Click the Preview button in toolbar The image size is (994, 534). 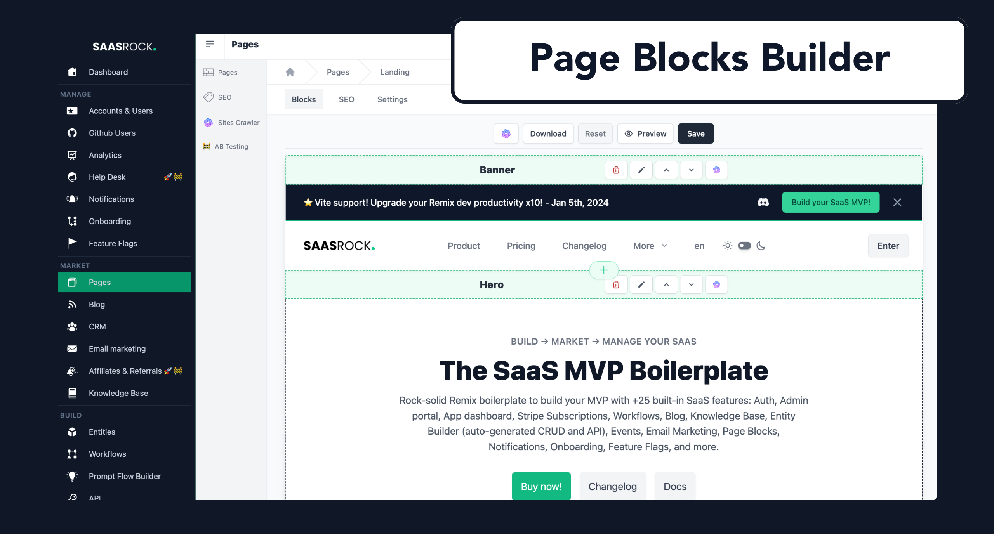tap(646, 133)
